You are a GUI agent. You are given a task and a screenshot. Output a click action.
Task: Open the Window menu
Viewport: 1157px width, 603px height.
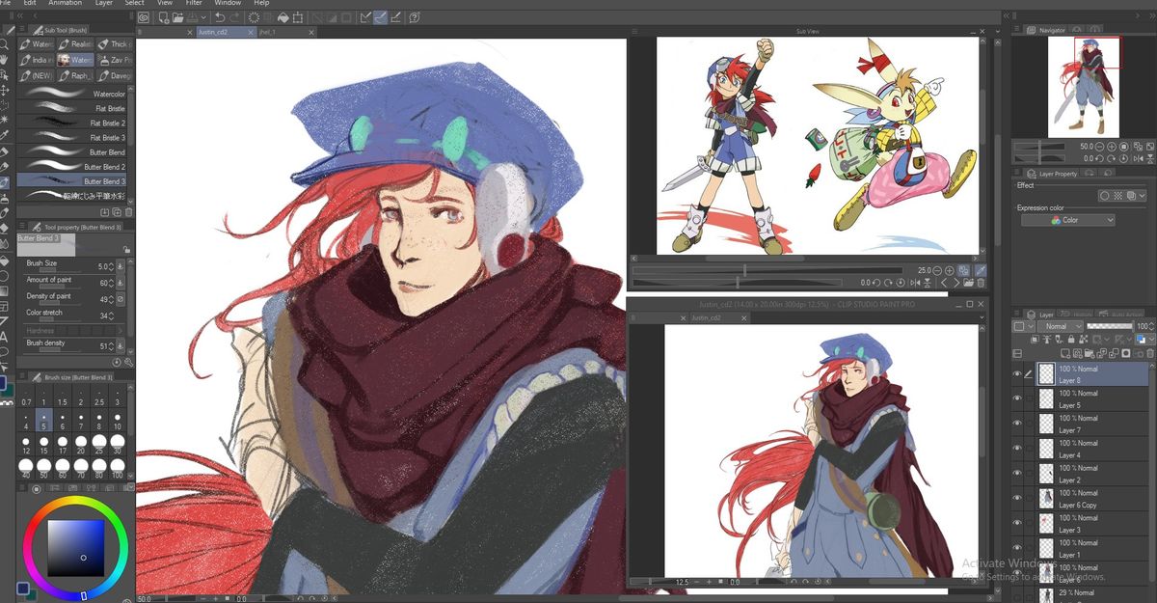228,3
